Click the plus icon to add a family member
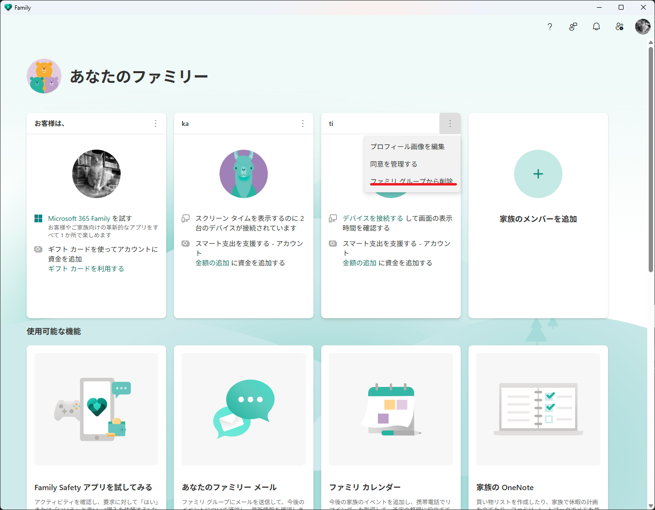The width and height of the screenshot is (655, 510). (x=538, y=174)
